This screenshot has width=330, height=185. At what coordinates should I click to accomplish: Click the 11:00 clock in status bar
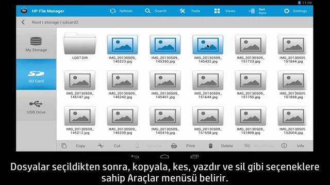(x=307, y=3)
